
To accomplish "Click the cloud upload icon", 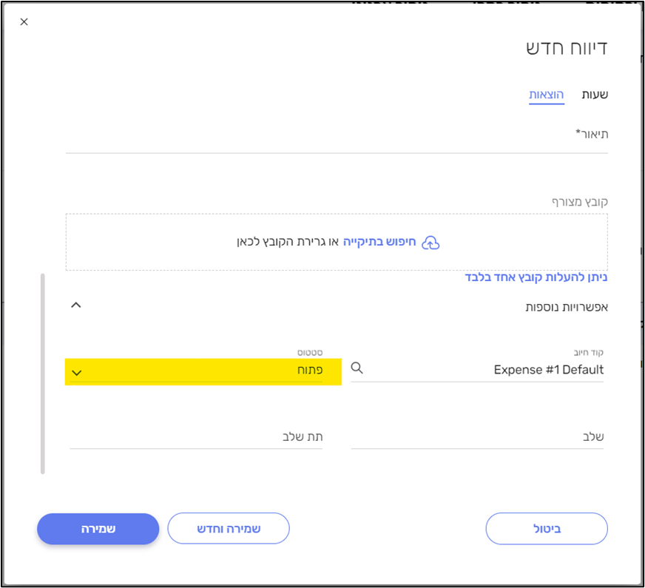I will pyautogui.click(x=430, y=243).
